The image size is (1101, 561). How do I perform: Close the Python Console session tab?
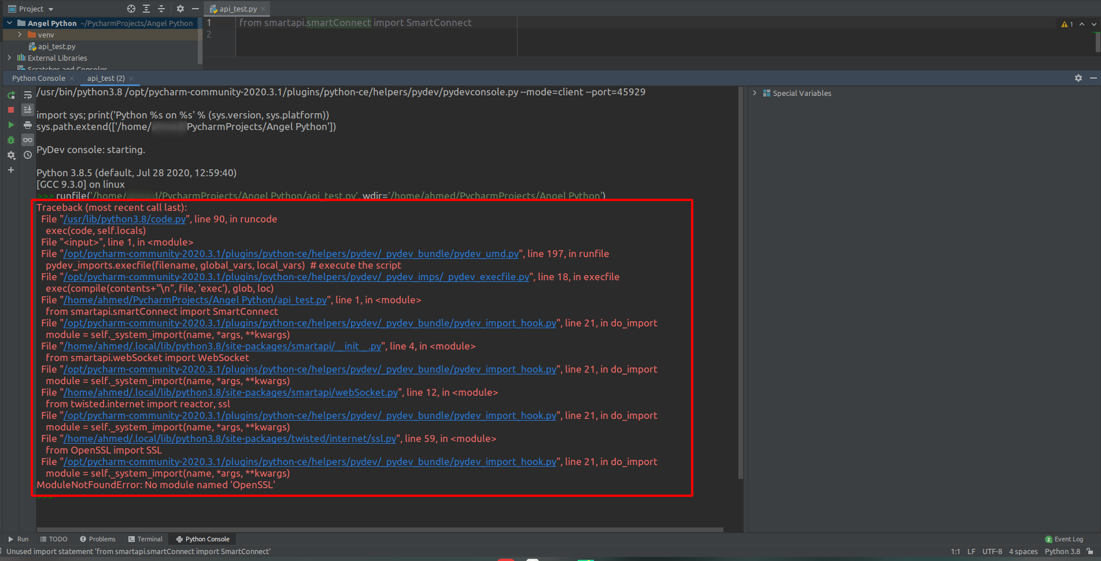pos(72,78)
